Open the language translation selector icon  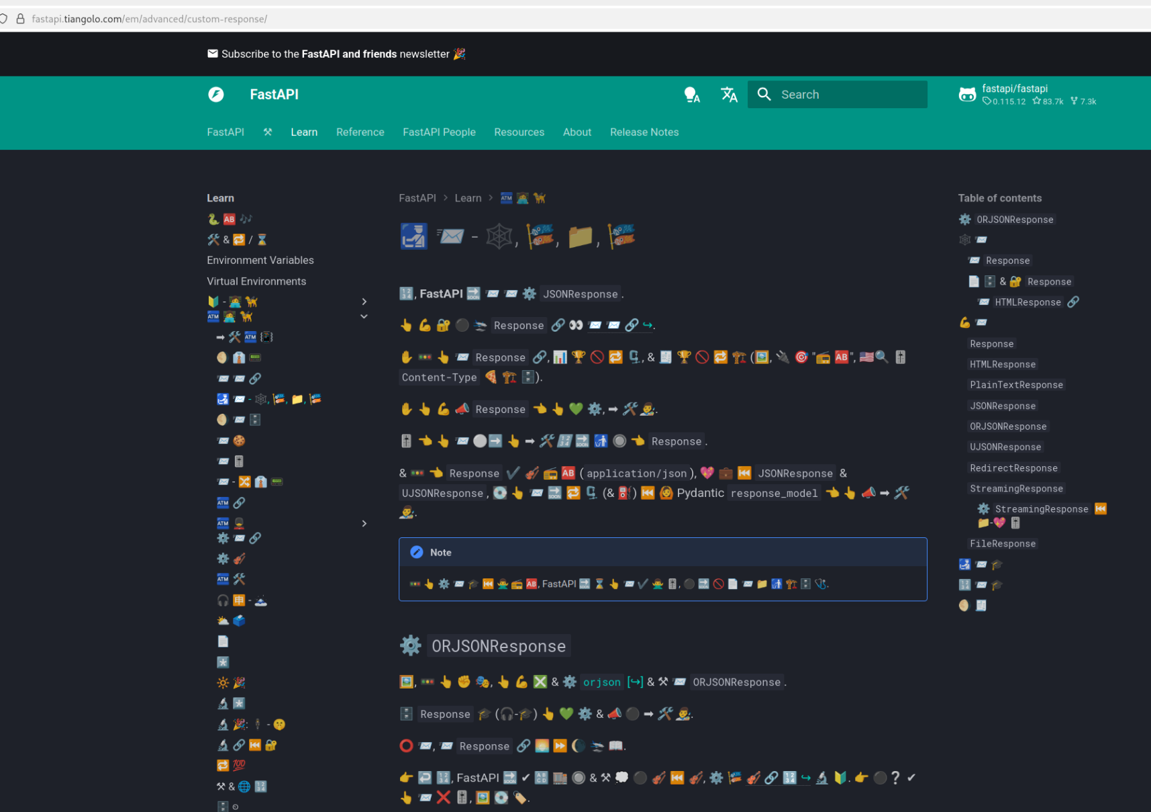(729, 95)
